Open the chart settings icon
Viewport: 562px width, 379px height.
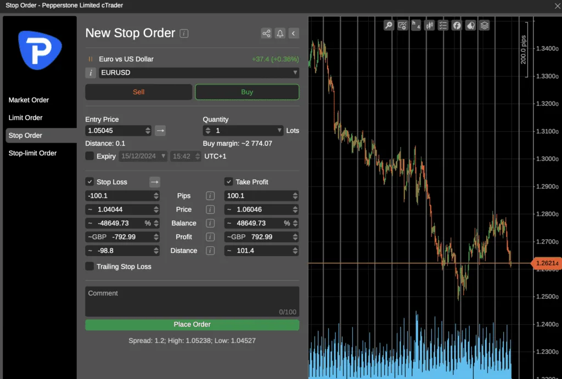402,25
